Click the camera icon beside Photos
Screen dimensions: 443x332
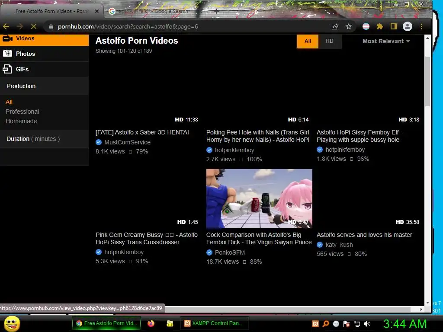(x=7, y=53)
